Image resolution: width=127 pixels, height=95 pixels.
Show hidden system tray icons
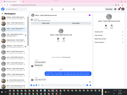(x=112, y=92)
